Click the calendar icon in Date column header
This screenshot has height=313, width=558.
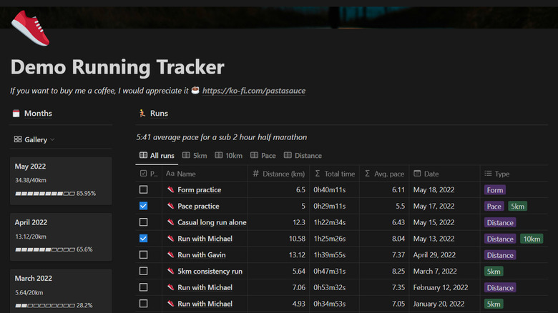click(x=417, y=174)
